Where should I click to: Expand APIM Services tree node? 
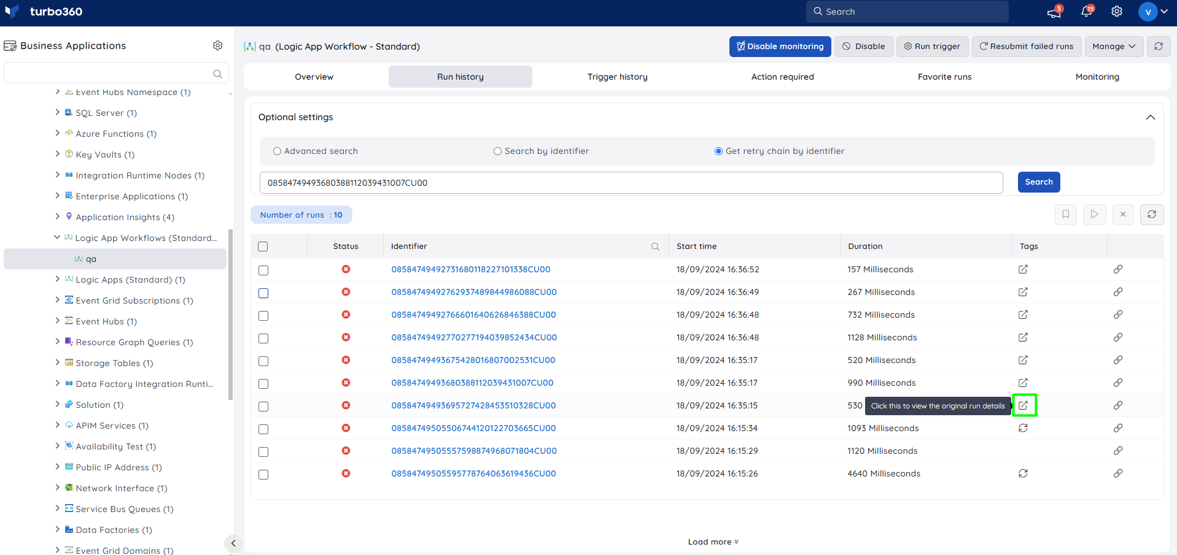(x=57, y=425)
